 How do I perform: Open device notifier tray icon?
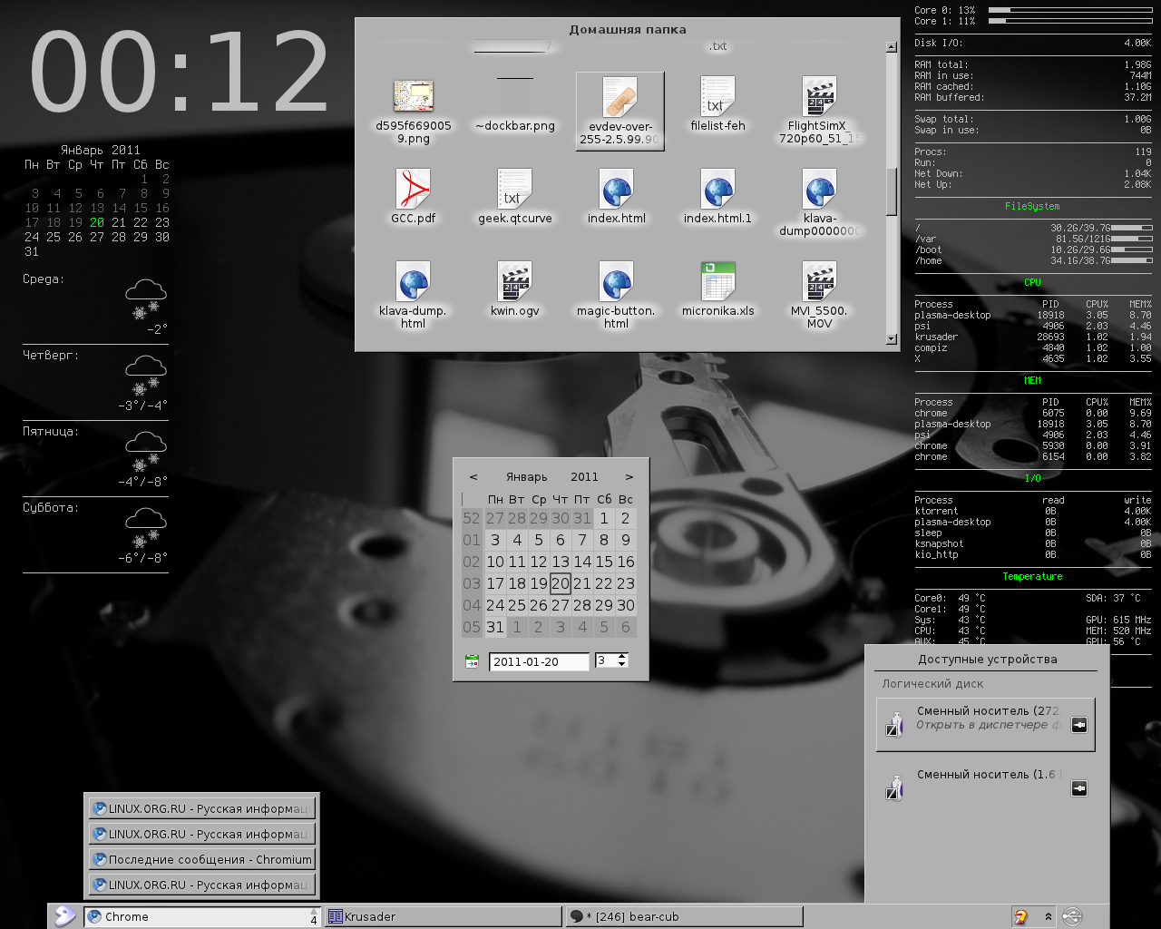coord(1071,916)
